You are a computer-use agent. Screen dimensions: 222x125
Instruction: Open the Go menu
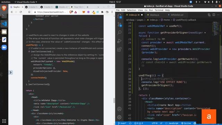pos(146,10)
